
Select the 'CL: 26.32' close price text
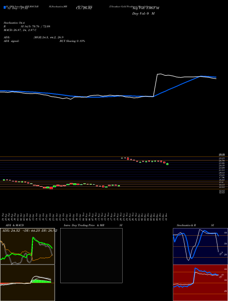84,8
